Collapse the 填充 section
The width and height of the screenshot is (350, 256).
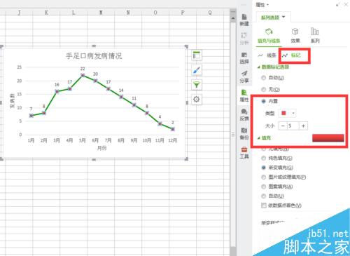258,138
